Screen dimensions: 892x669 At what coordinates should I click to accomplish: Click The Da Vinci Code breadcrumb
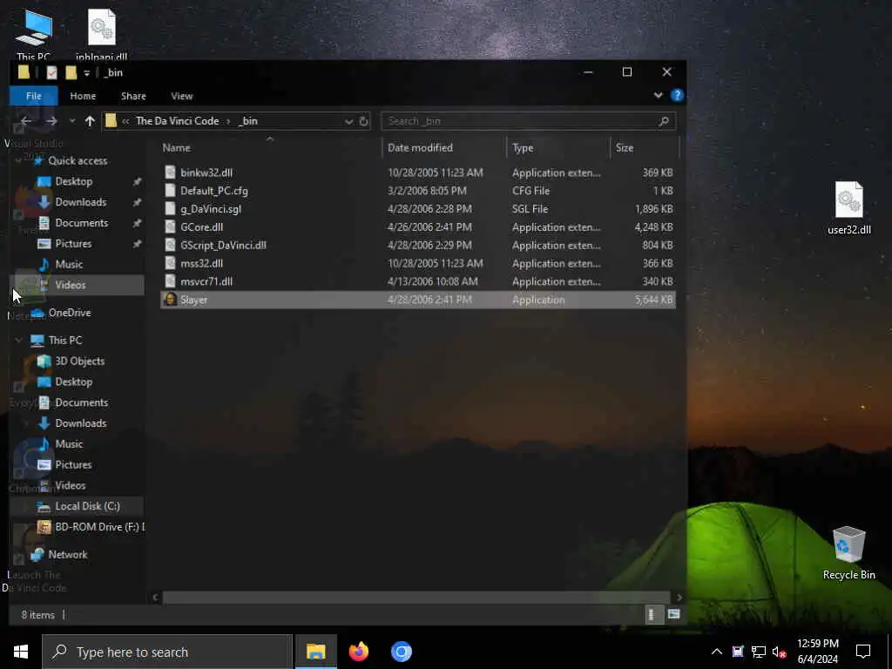[x=177, y=121]
